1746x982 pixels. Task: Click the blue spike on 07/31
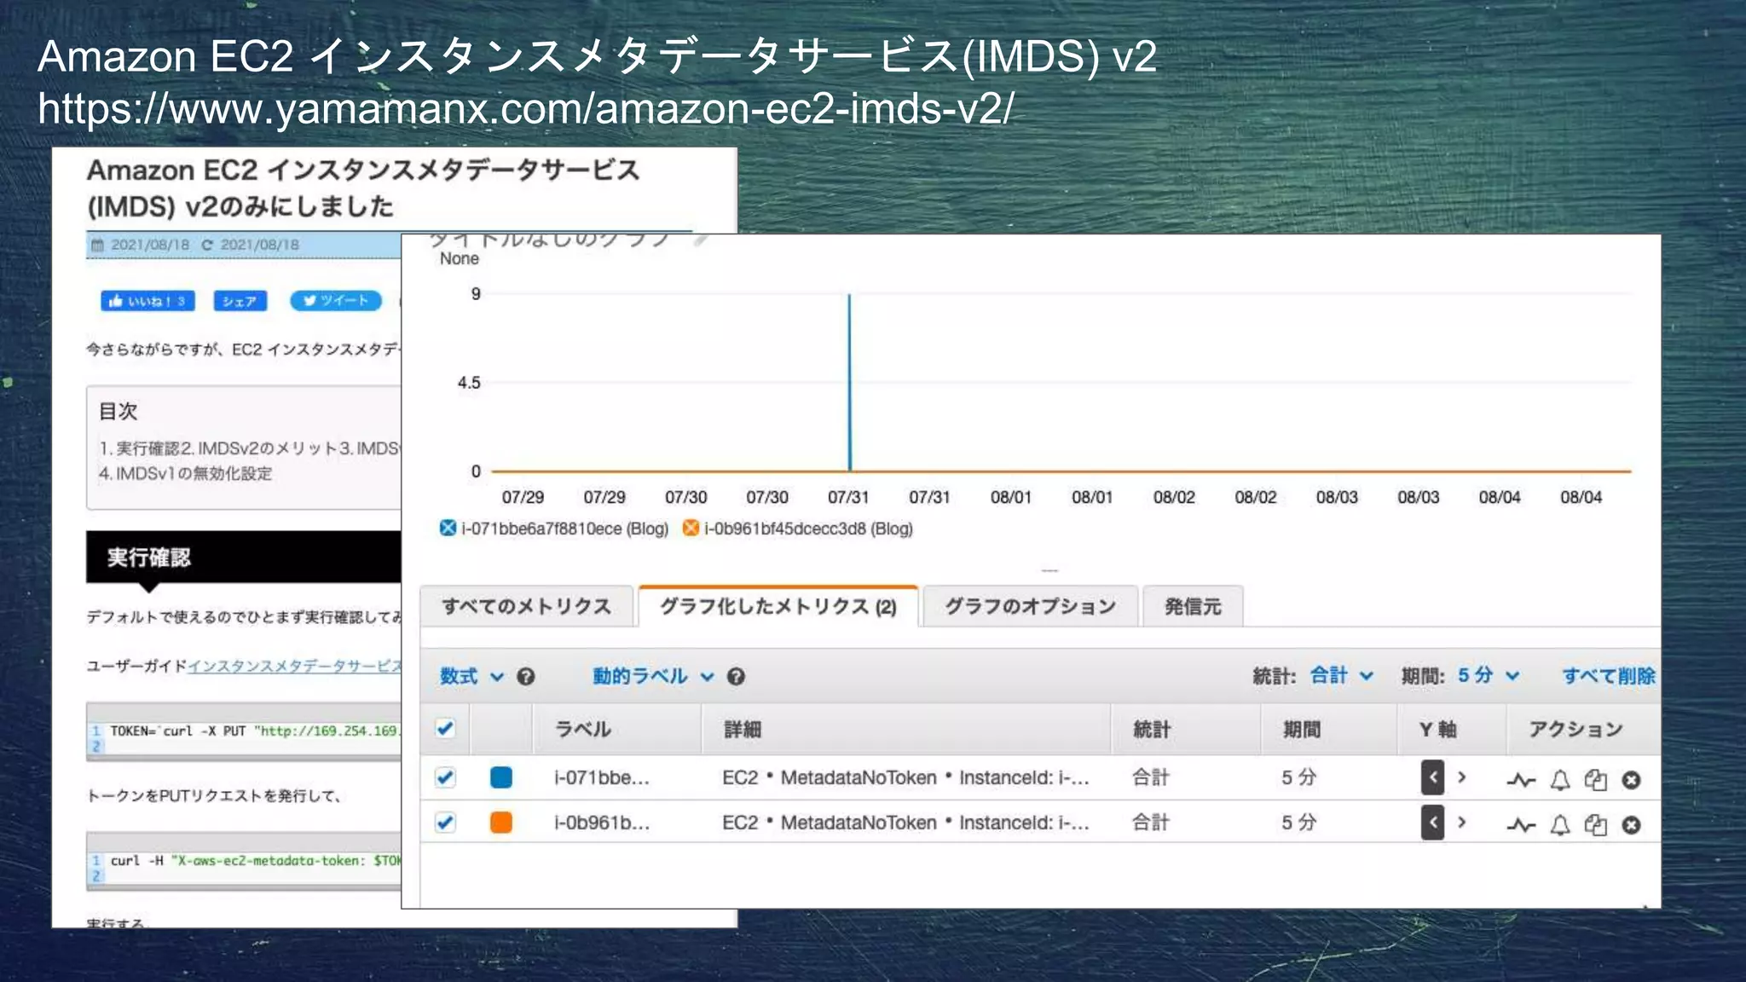pos(849,382)
